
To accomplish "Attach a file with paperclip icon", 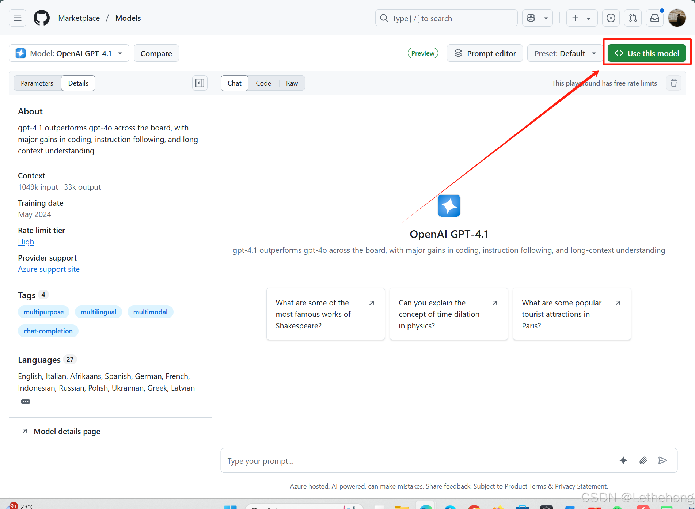I will click(x=643, y=460).
